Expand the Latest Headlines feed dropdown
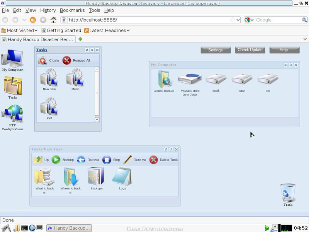Image resolution: width=309 pixels, height=232 pixels. coord(107,31)
